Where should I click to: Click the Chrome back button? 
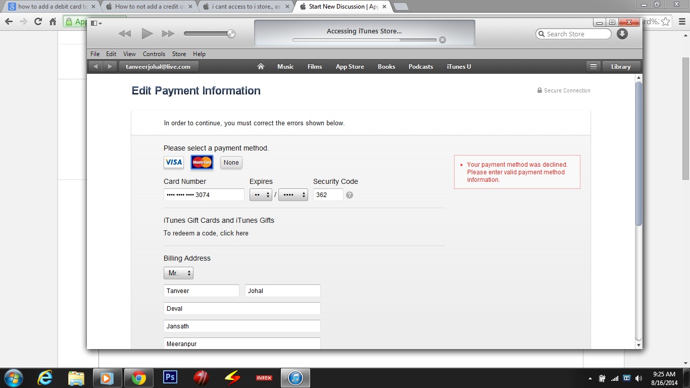pyautogui.click(x=9, y=22)
